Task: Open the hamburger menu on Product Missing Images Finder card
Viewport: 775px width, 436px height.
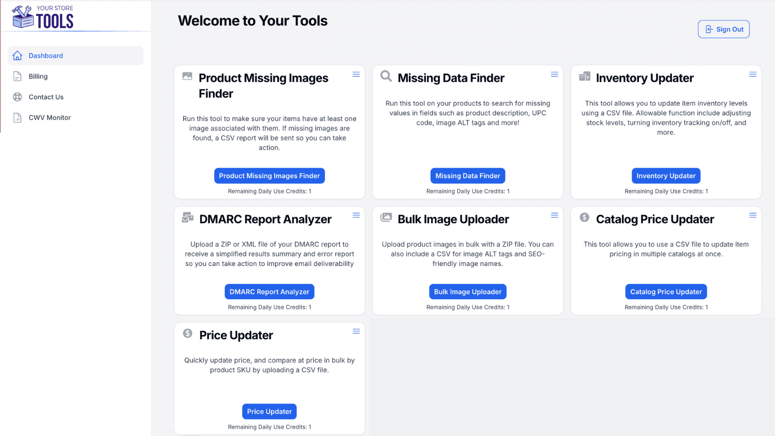Action: pyautogui.click(x=356, y=74)
